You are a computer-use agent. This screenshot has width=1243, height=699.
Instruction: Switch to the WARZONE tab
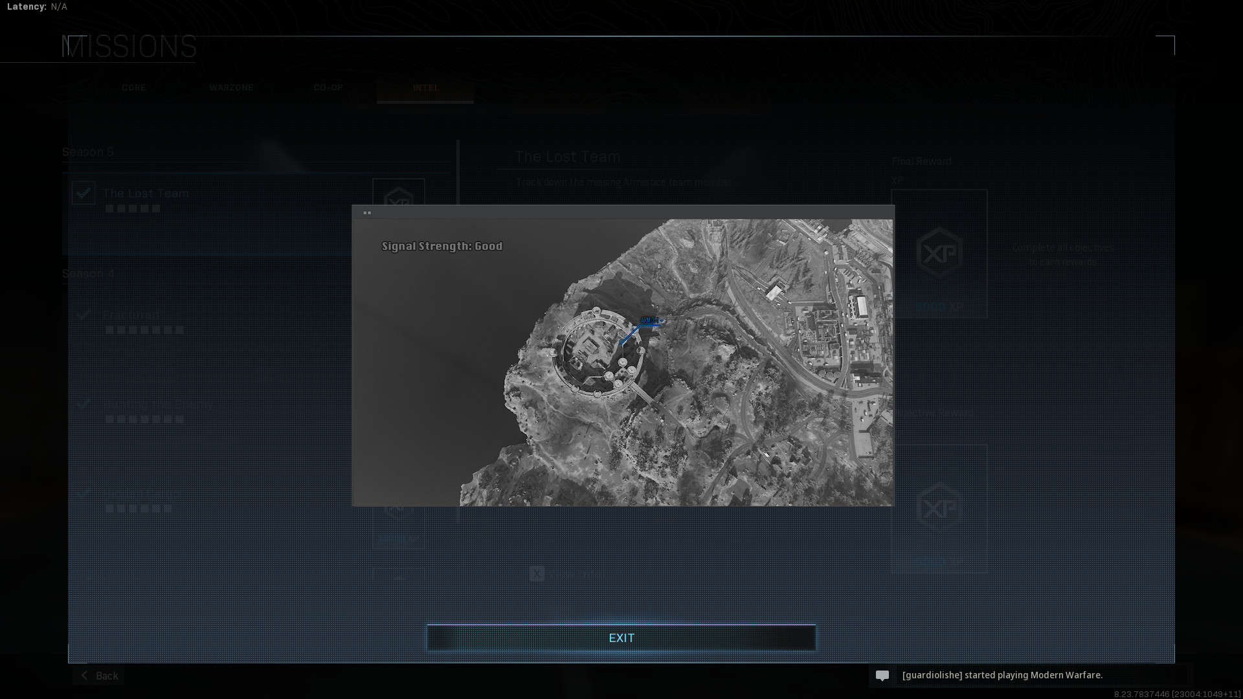click(x=231, y=87)
